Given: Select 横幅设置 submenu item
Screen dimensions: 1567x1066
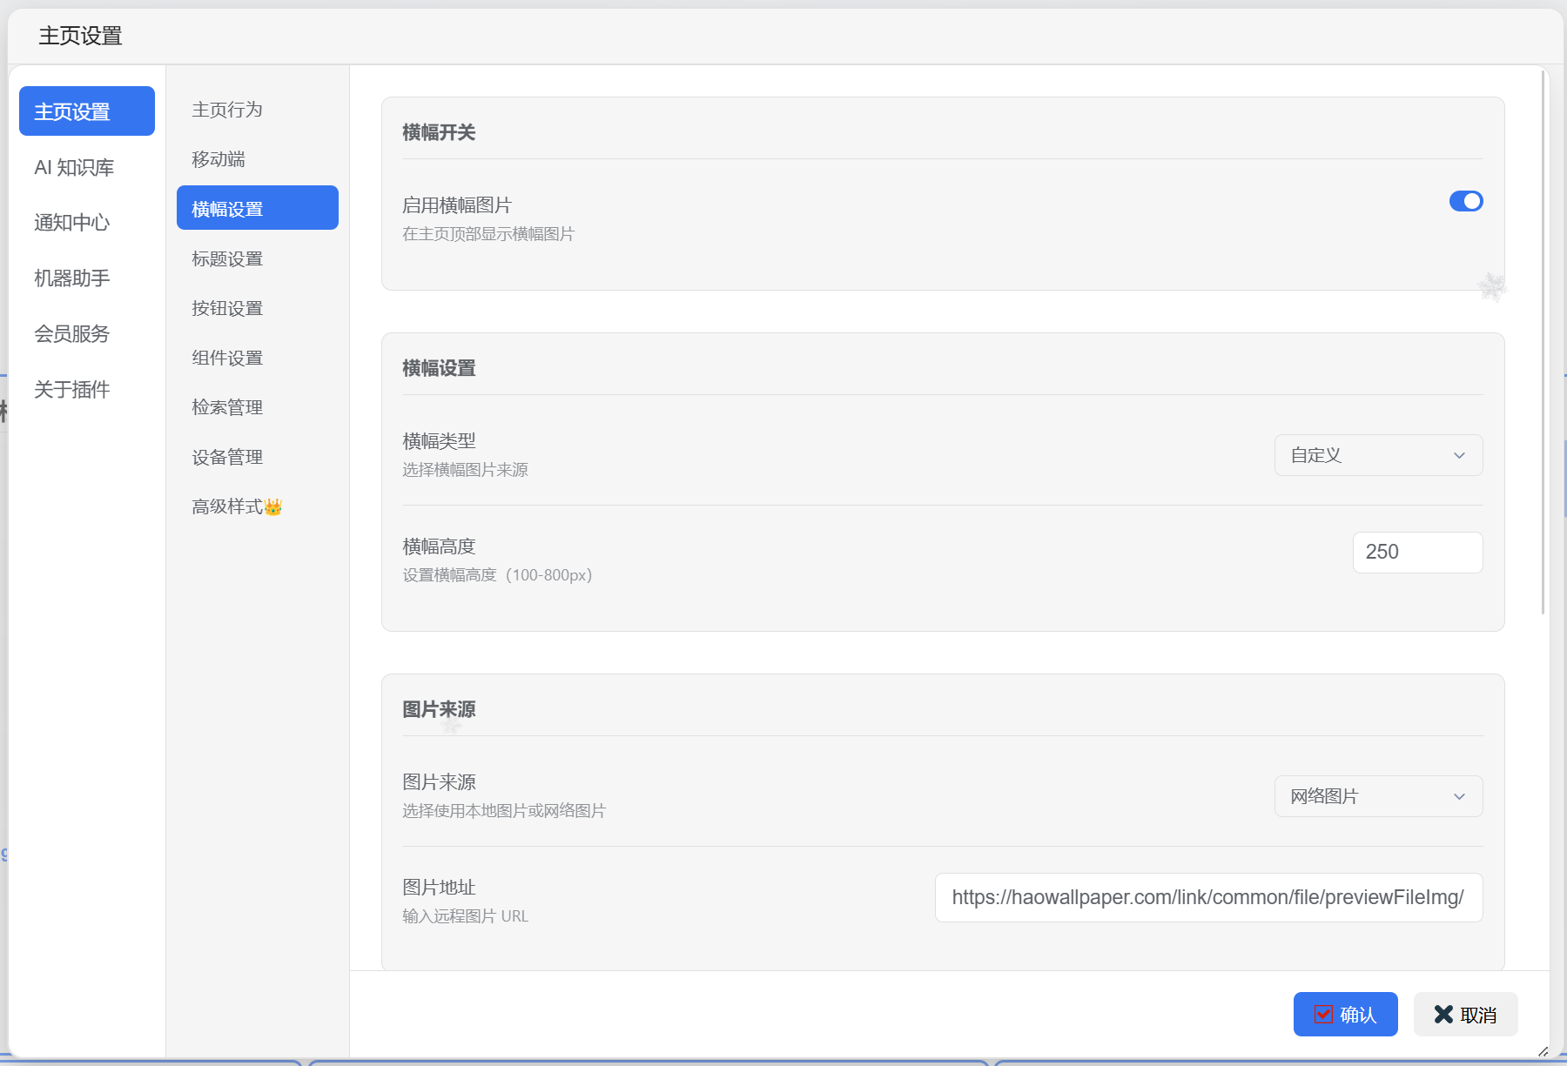Looking at the screenshot, I should 258,208.
